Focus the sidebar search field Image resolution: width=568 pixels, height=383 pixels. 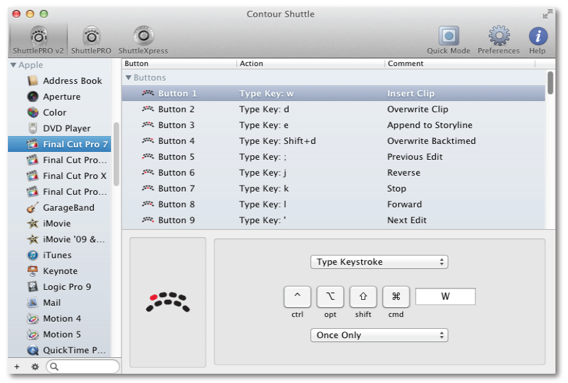[x=83, y=366]
